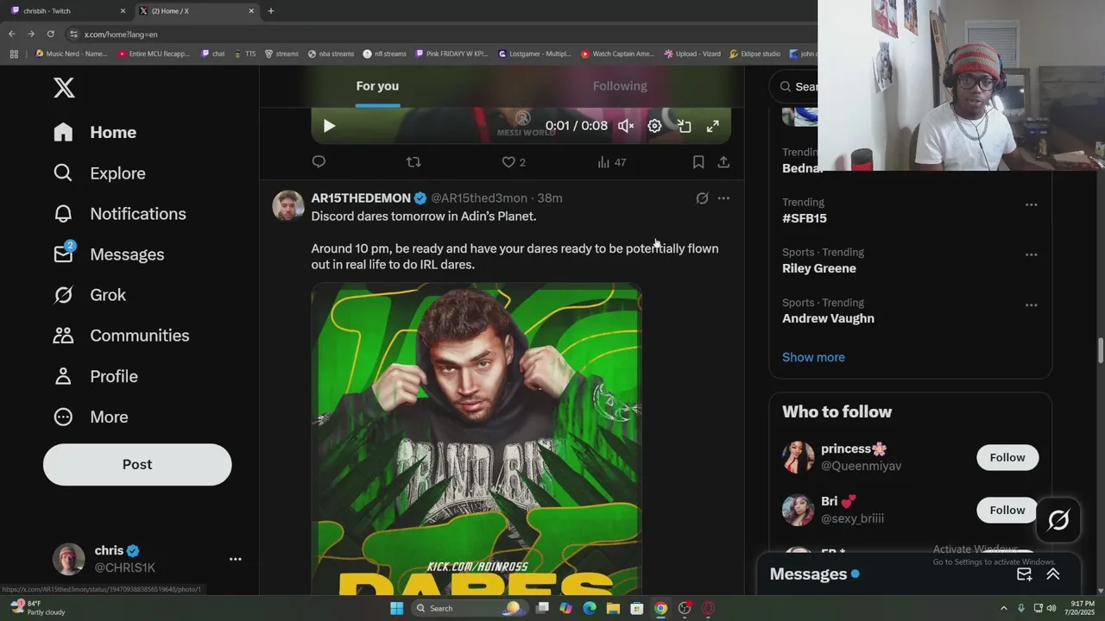
Task: Open princess profile avatar
Action: 798,457
